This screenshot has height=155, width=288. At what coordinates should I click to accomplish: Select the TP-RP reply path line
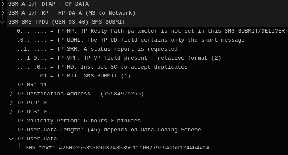point(151,31)
